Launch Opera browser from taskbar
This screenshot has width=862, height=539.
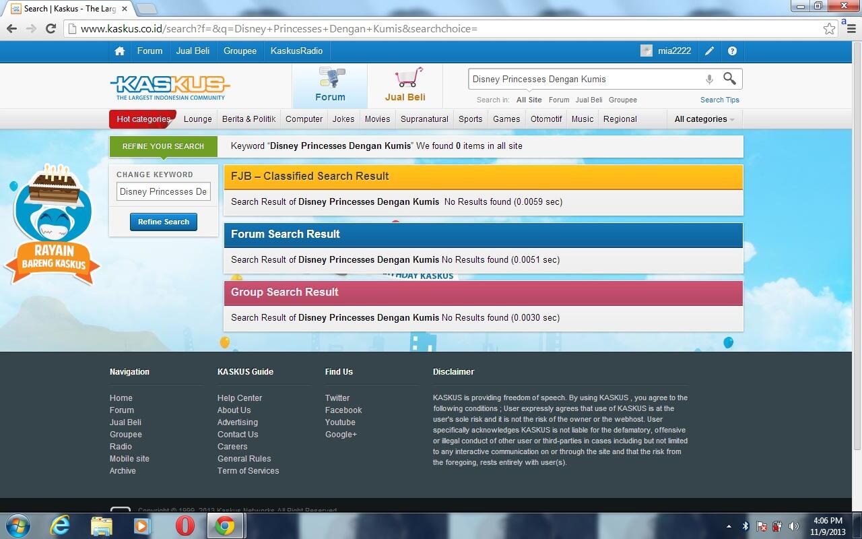pyautogui.click(x=185, y=526)
